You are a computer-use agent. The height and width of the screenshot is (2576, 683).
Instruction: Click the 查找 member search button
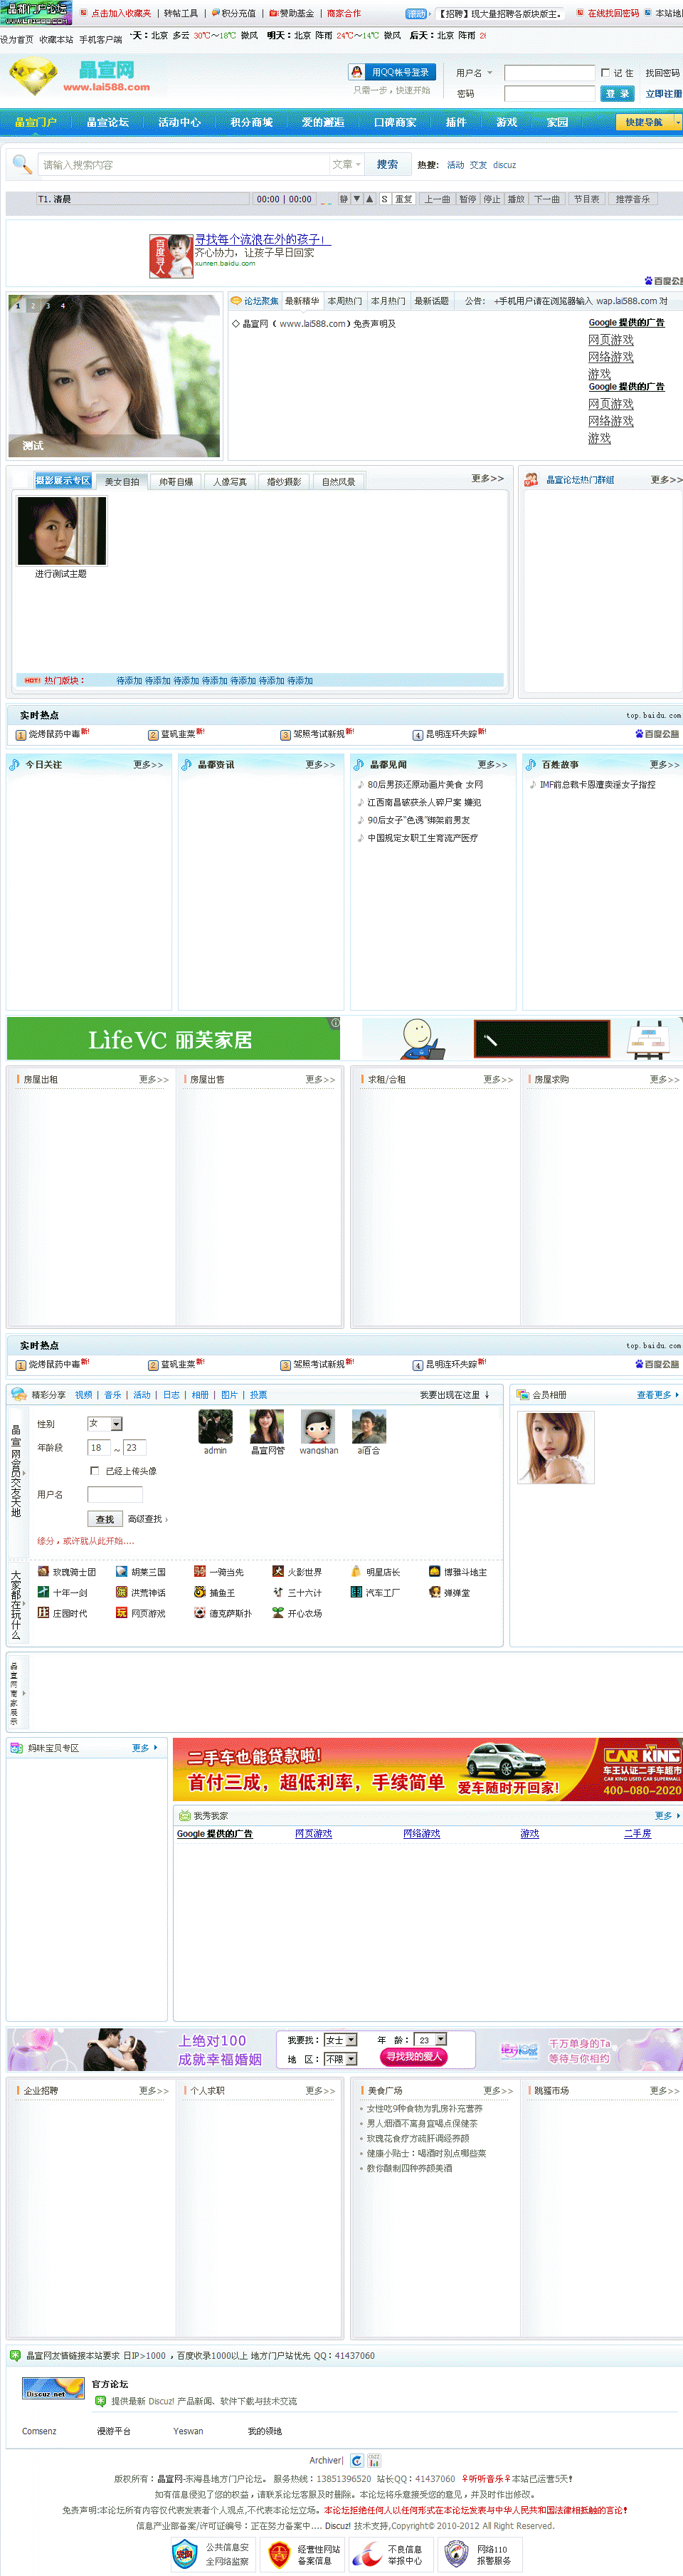tap(105, 1518)
